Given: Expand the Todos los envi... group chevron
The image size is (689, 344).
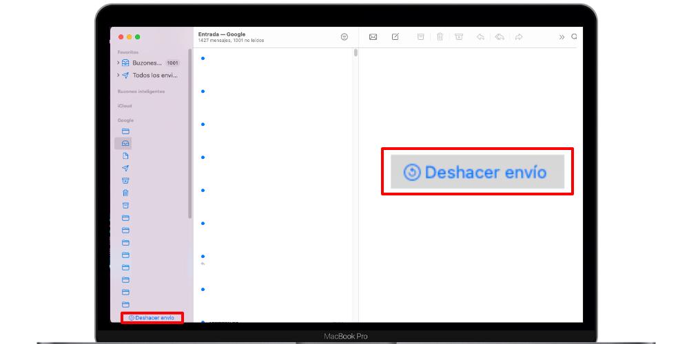Looking at the screenshot, I should (x=119, y=75).
